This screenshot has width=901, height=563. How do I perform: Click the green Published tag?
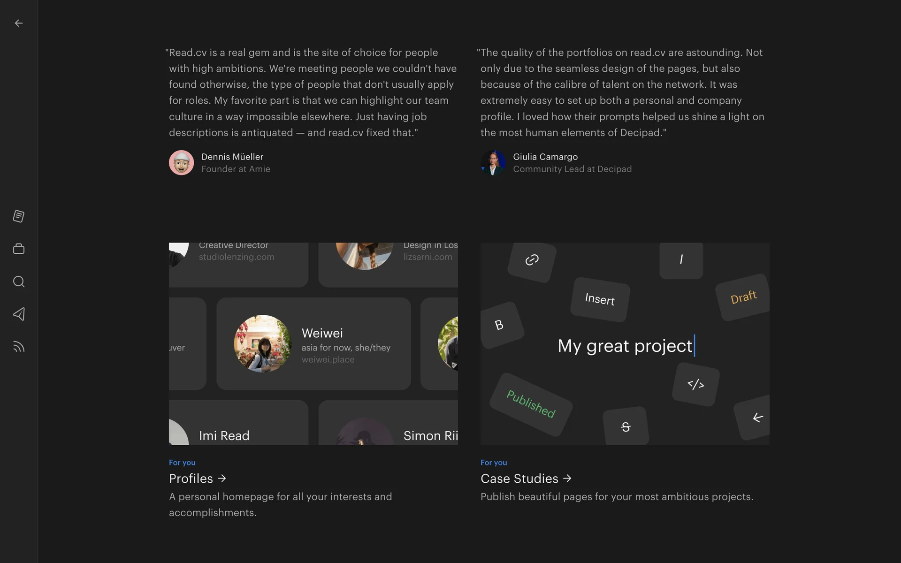531,404
